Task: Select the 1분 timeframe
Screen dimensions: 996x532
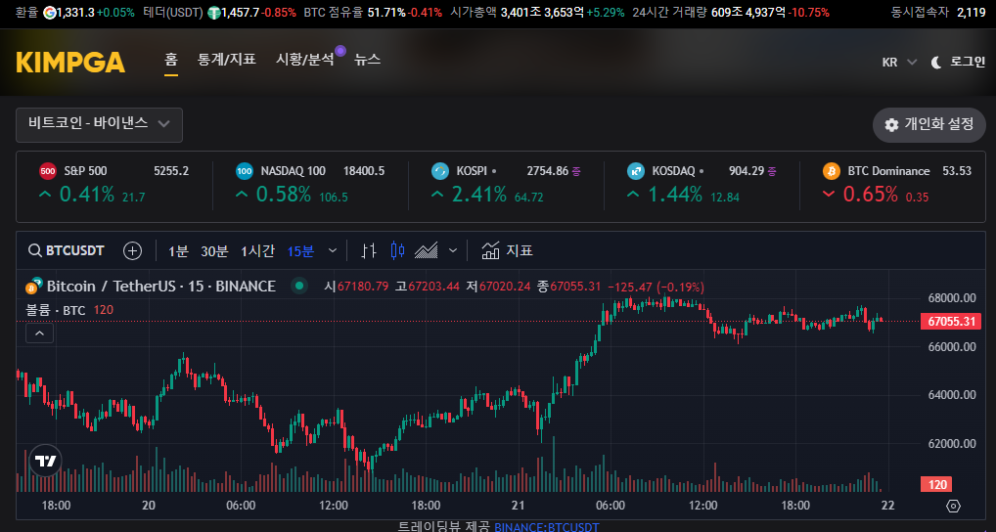Action: (x=178, y=251)
